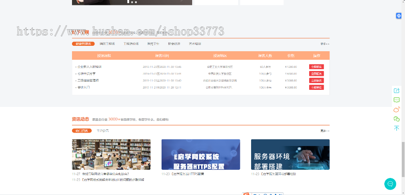Open the 考研干货分享 course link
Screen dimensions: 405x195
(86, 74)
